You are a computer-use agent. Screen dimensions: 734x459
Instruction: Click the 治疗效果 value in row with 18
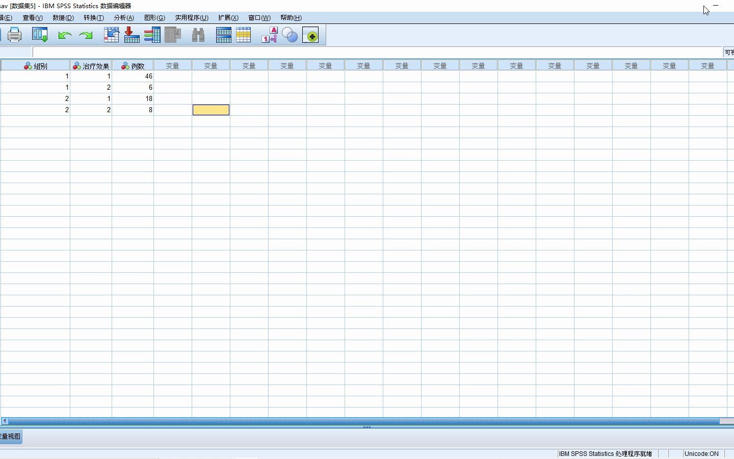click(91, 98)
